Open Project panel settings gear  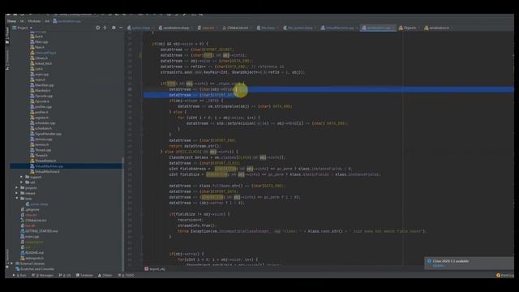click(114, 28)
